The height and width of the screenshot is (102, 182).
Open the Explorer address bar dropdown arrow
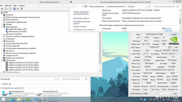point(55,79)
